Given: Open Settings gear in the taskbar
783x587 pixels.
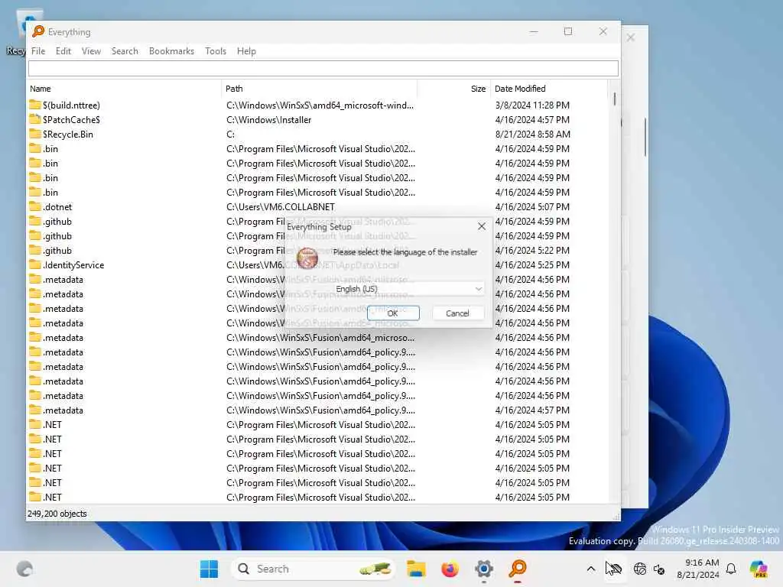Looking at the screenshot, I should pyautogui.click(x=483, y=569).
